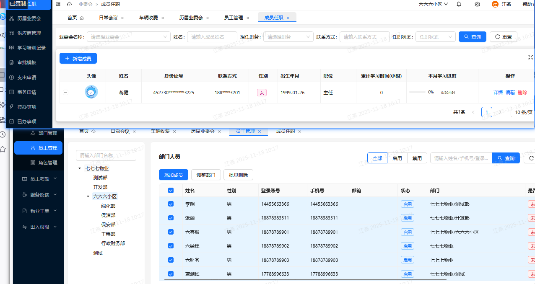
Task: Uncheck the checkbox for 李明
Action: (171, 204)
